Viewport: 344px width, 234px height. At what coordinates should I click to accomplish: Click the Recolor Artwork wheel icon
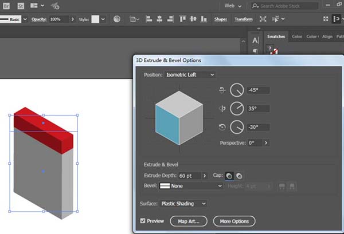tap(117, 19)
